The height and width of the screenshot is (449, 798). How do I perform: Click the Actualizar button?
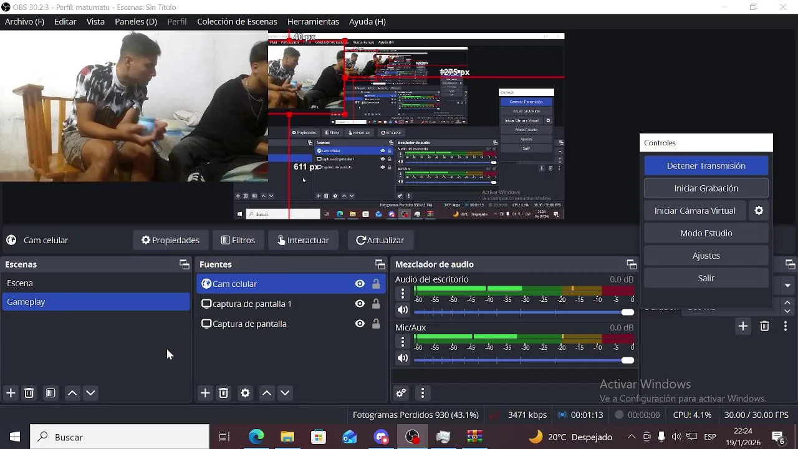380,240
